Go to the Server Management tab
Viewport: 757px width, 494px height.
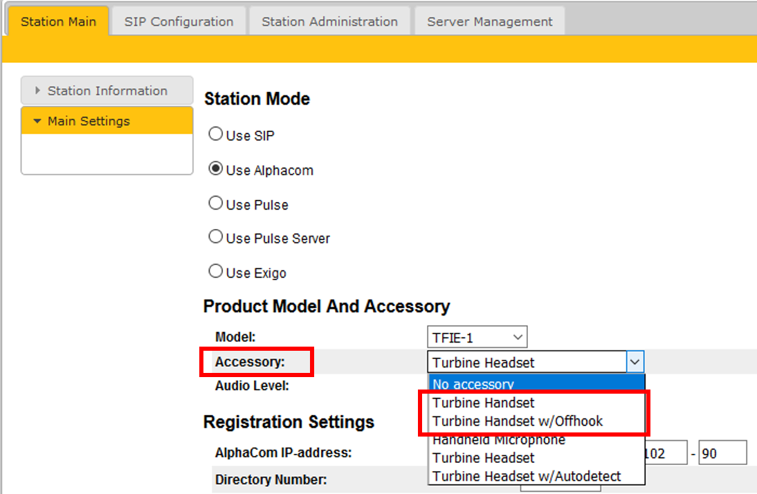tap(489, 21)
